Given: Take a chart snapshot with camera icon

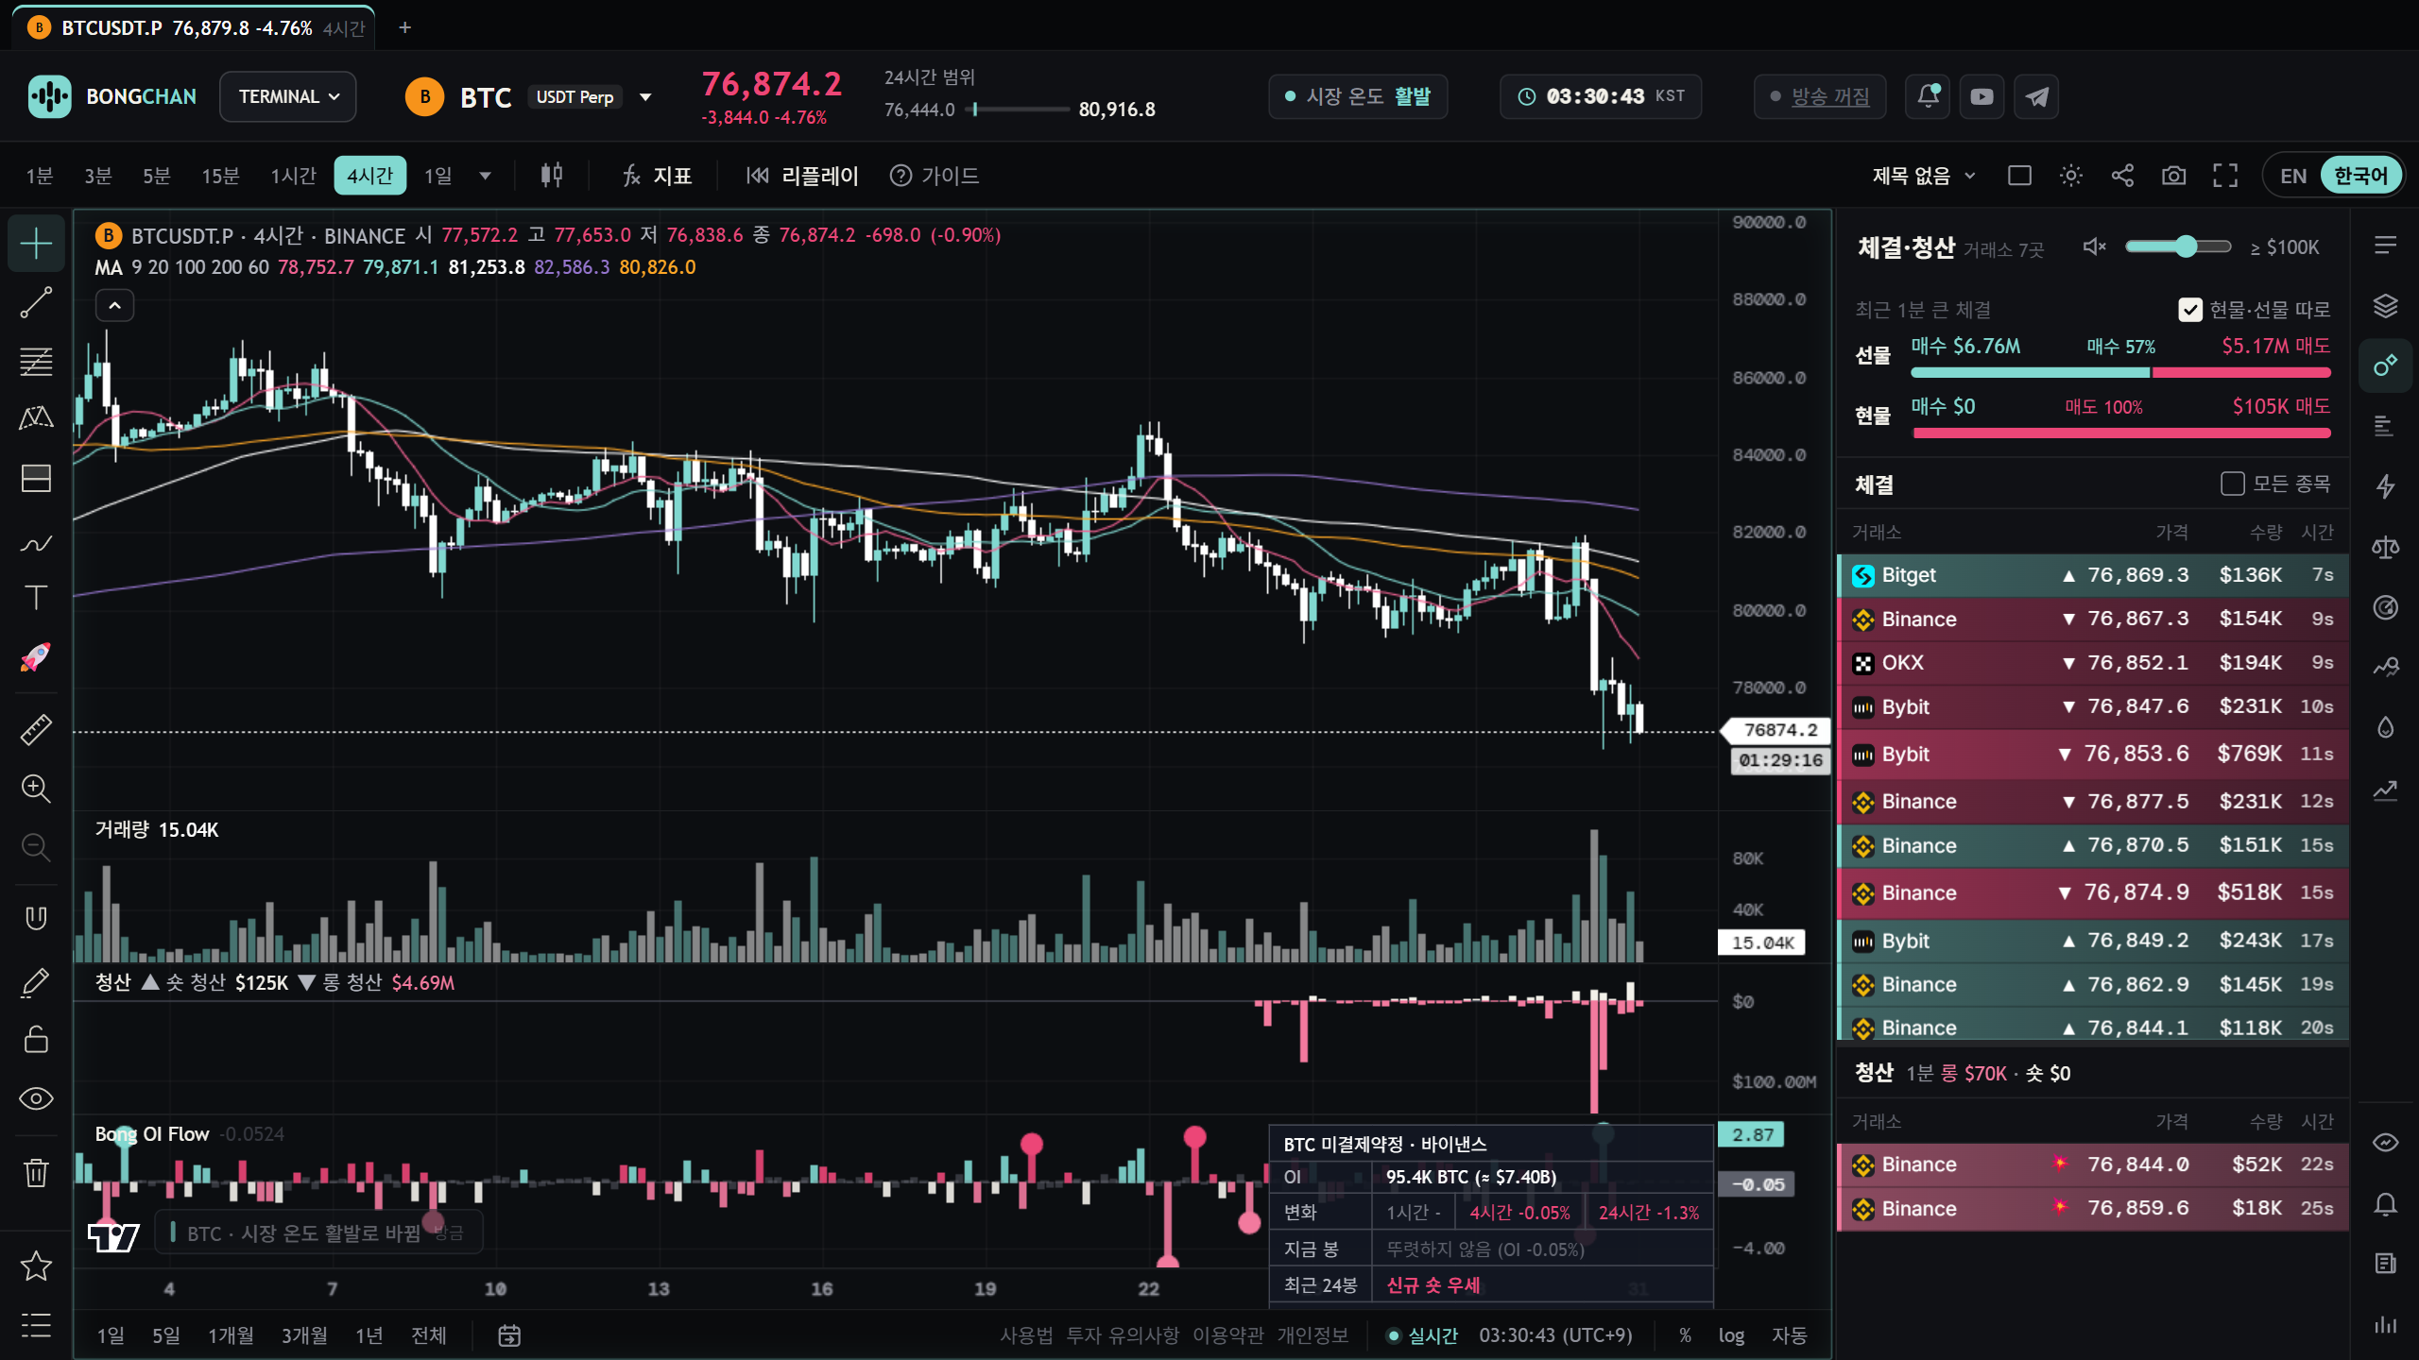Looking at the screenshot, I should tap(2173, 176).
